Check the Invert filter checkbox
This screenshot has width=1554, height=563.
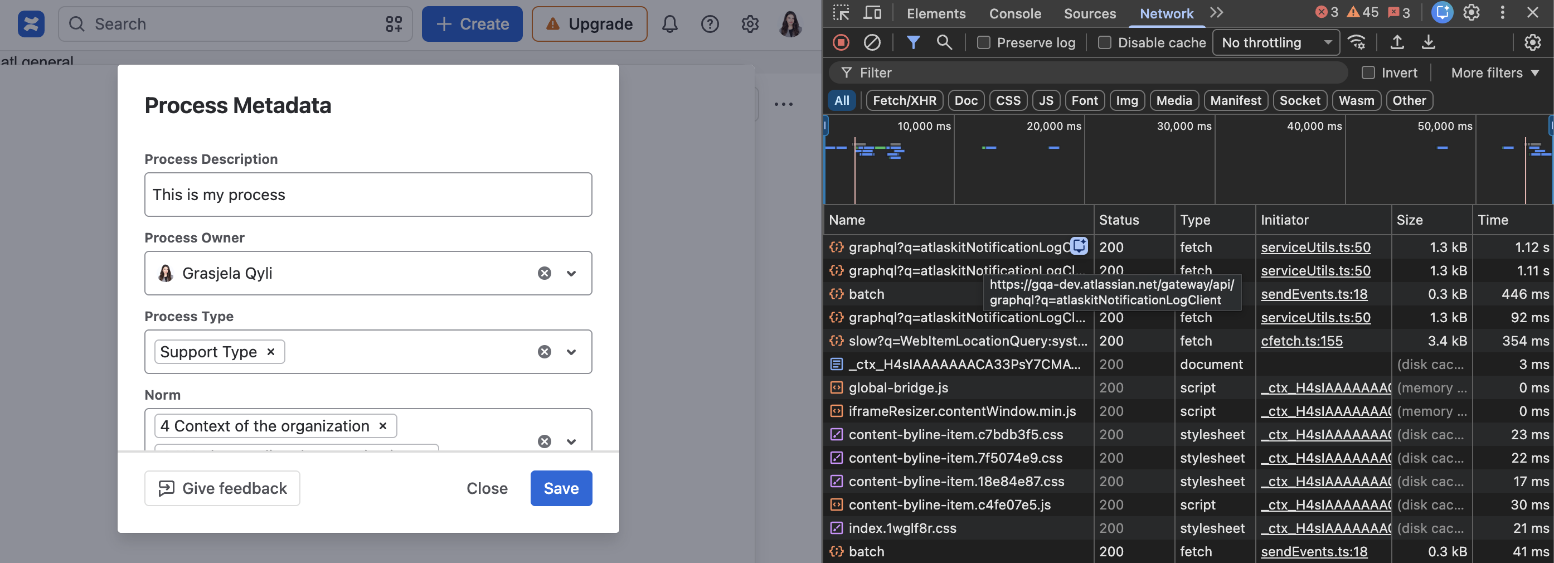1368,72
